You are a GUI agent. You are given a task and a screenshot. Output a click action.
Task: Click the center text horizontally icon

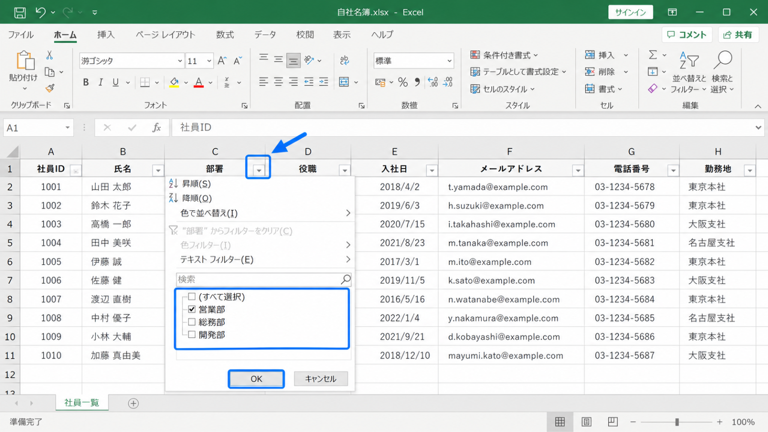tap(278, 82)
